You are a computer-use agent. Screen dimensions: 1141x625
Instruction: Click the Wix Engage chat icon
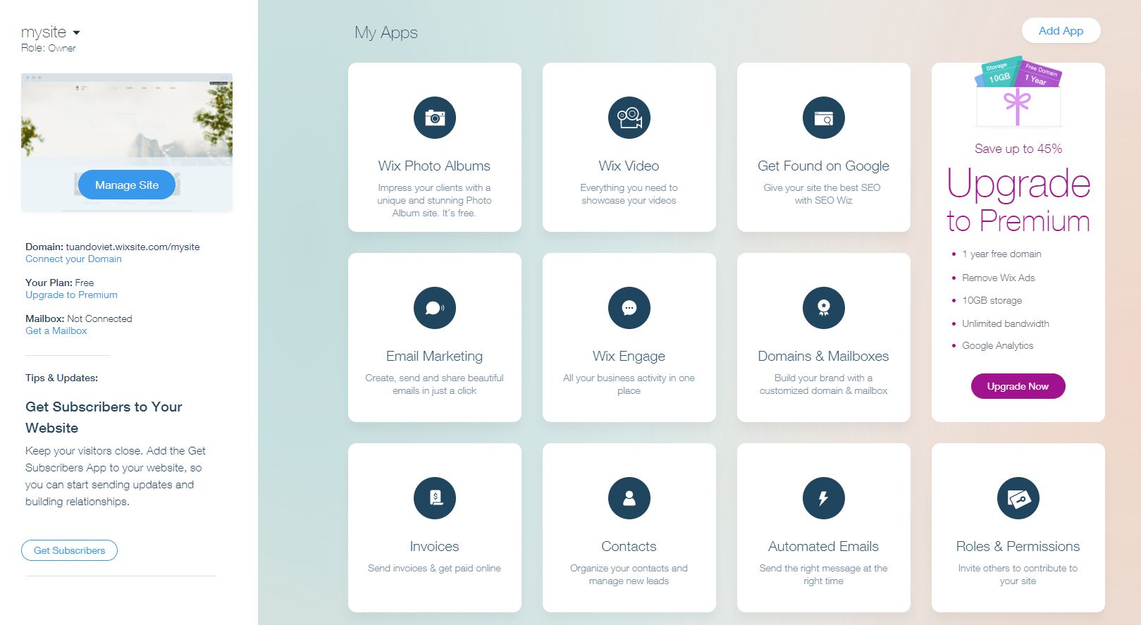(629, 308)
